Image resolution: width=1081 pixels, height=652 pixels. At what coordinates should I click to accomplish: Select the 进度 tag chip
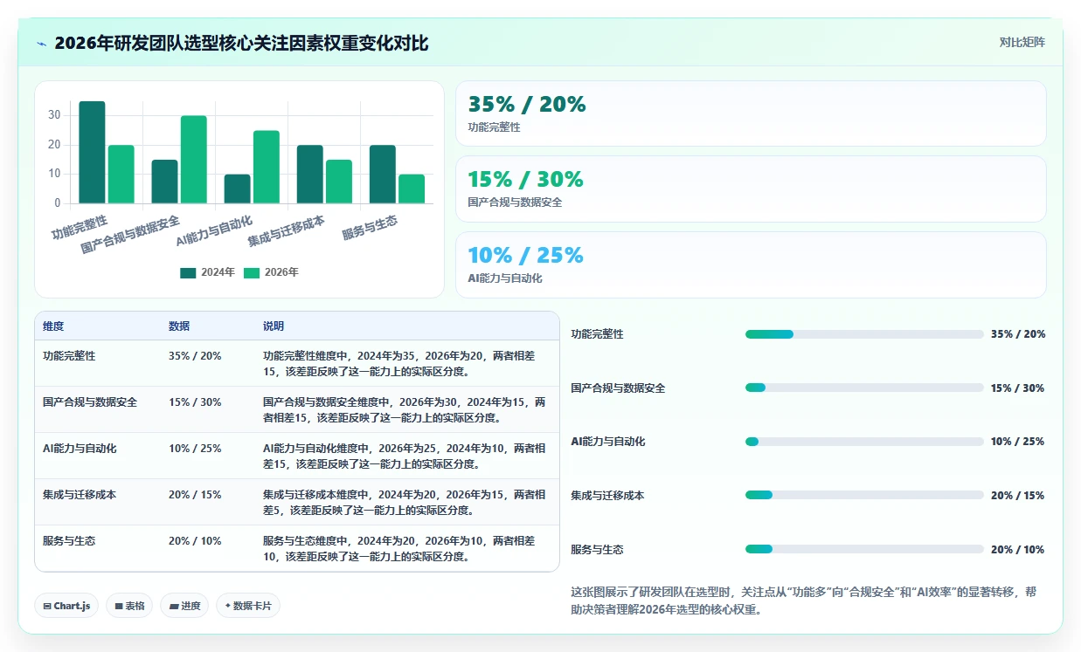point(184,606)
